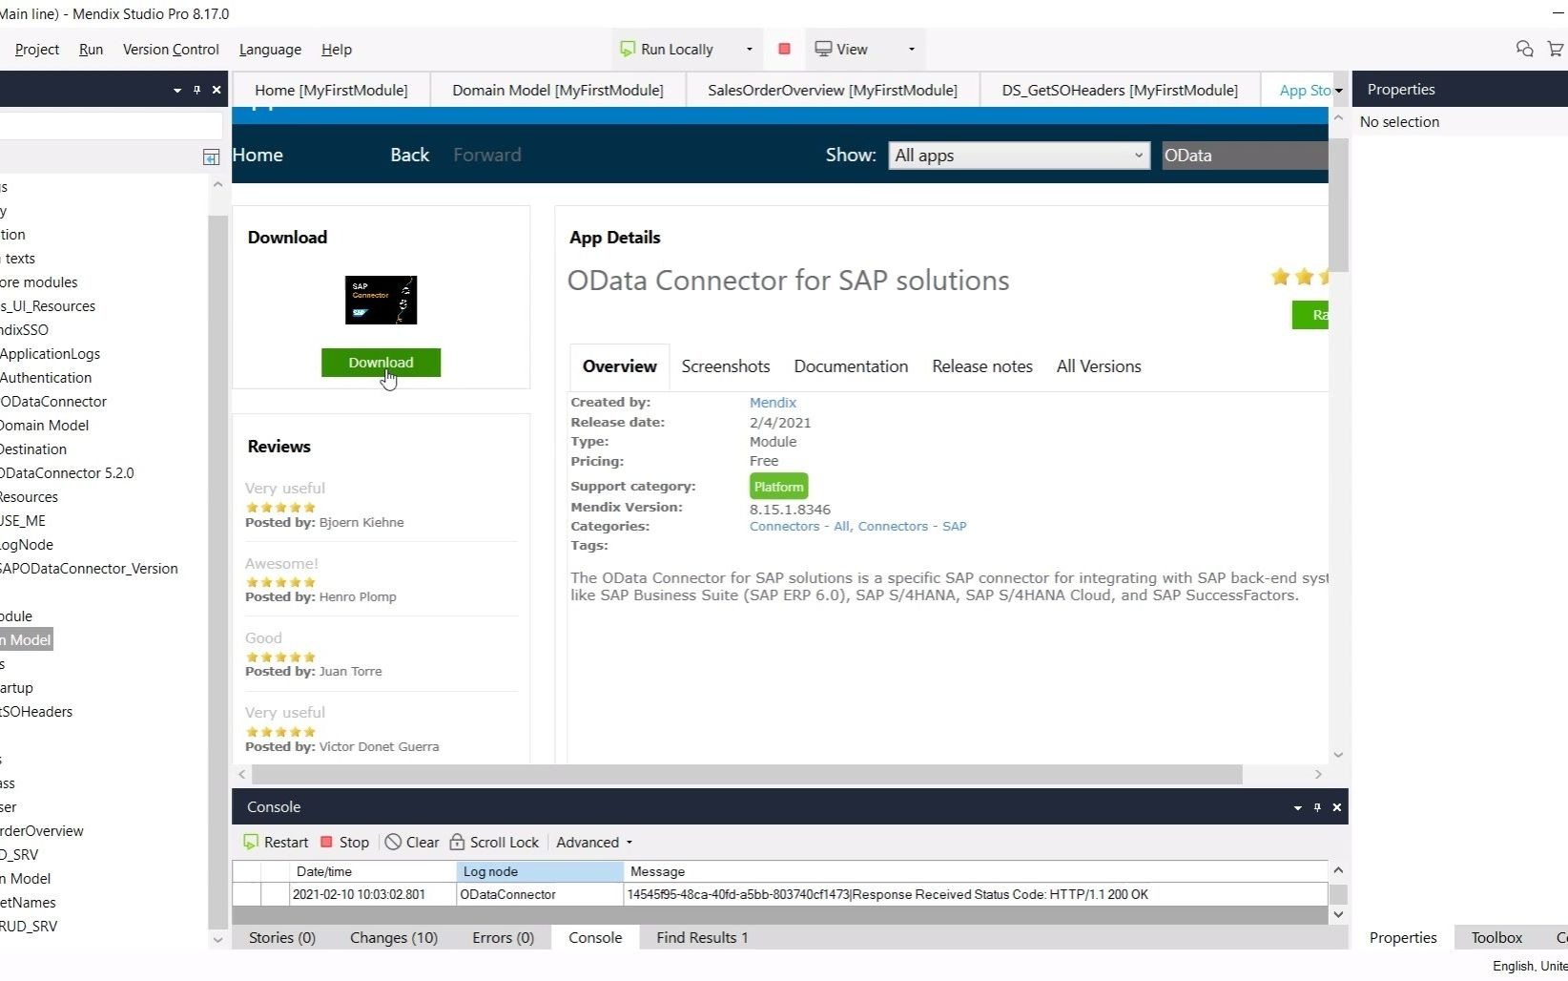Open the Mendix creator link
Screen dimensions: 1568x981
point(773,403)
